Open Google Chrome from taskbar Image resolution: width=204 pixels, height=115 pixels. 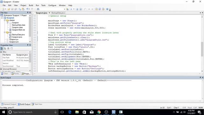[99, 112]
